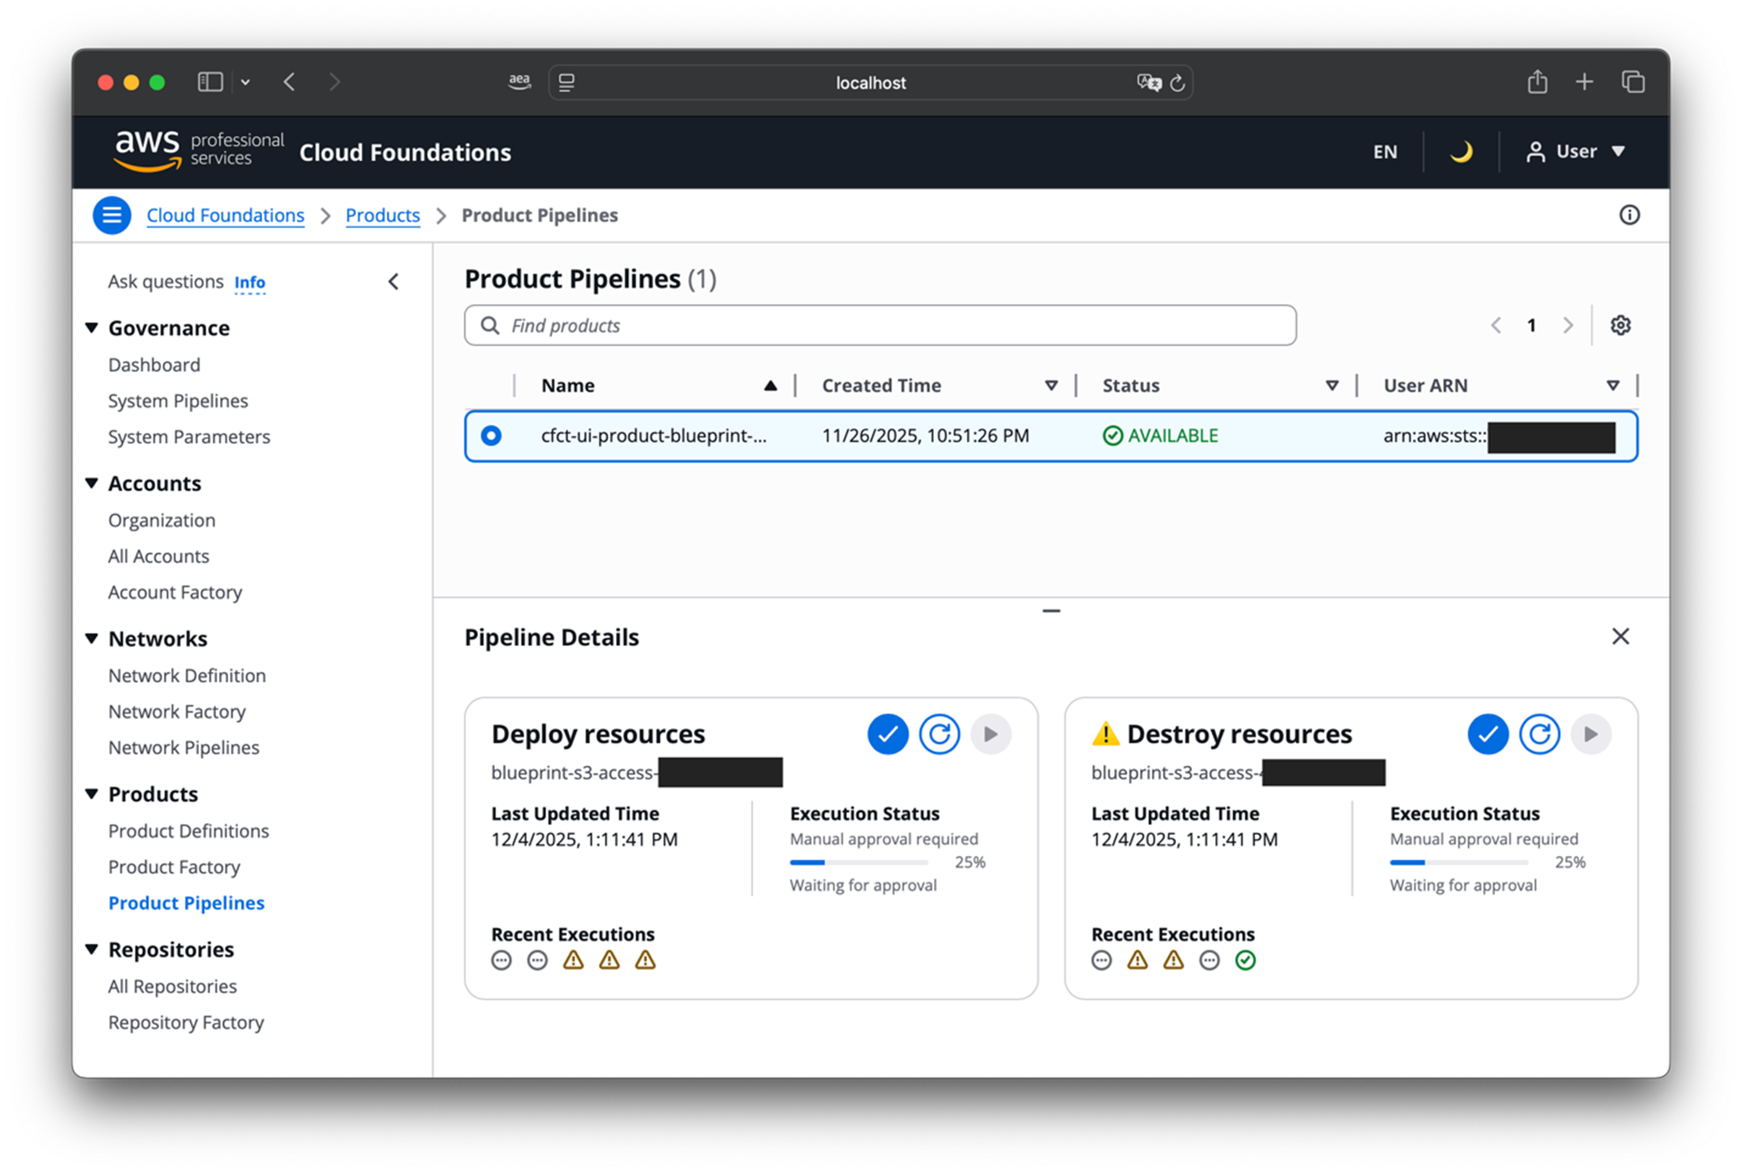Click the info circle icon at top right
Image resolution: width=1742 pixels, height=1173 pixels.
tap(1629, 215)
